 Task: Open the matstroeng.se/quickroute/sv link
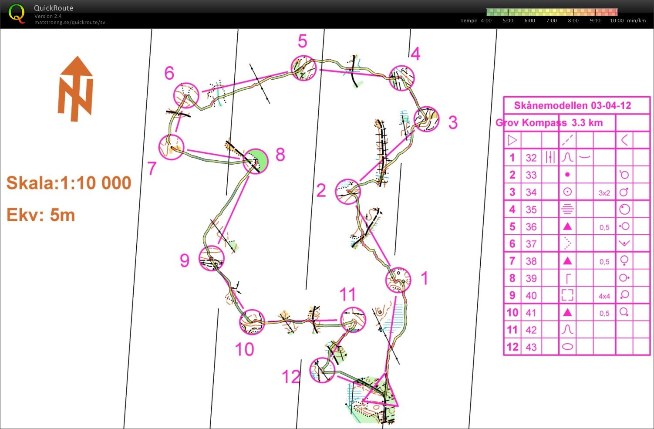pos(70,22)
